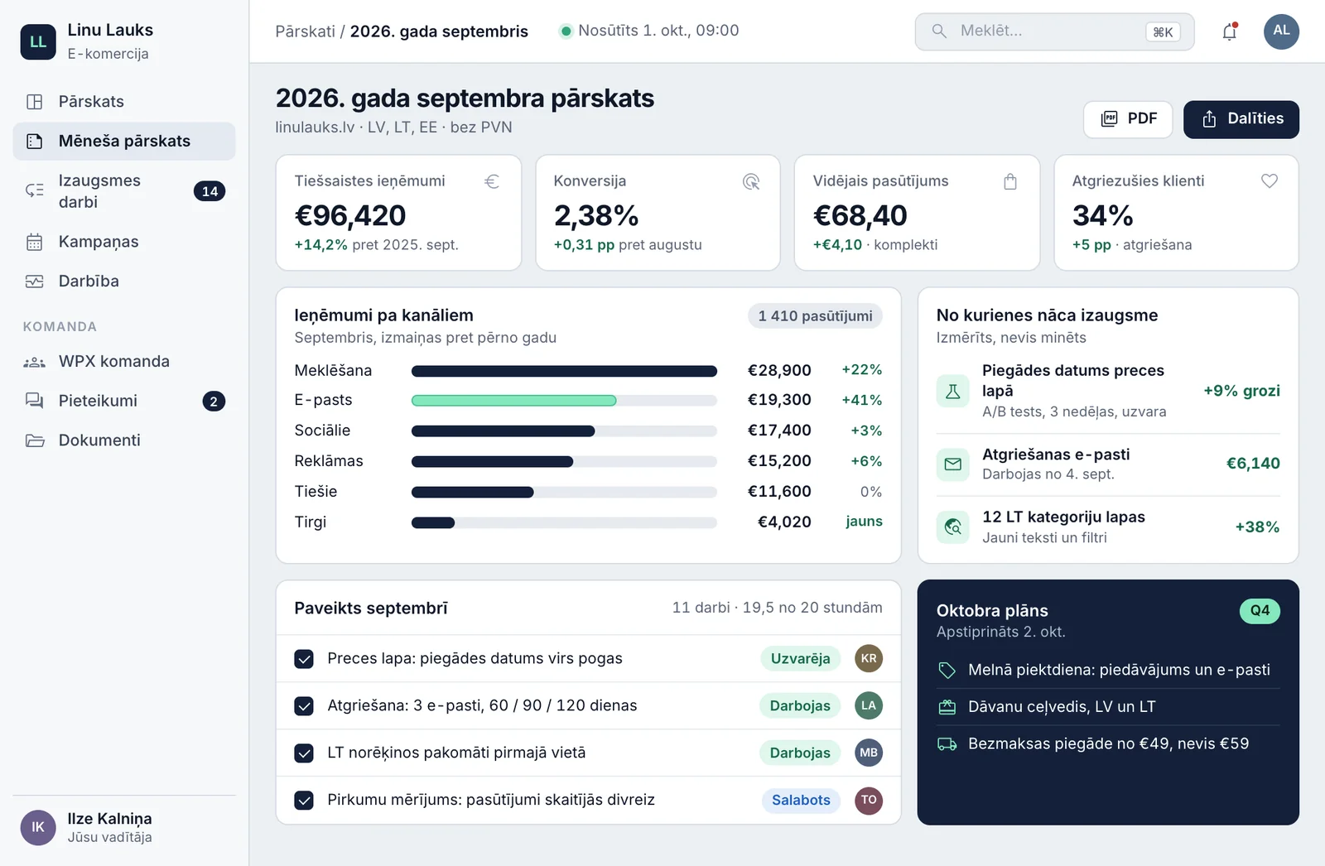Click the +9% grozi result
This screenshot has width=1325, height=866.
[x=1241, y=391]
